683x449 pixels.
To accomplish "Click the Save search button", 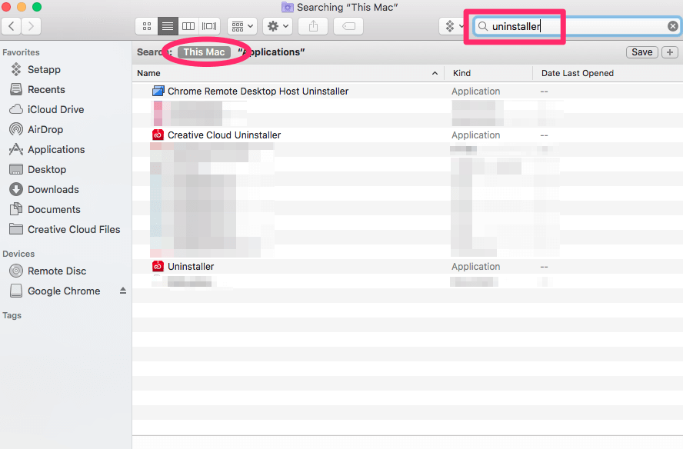I will coord(642,52).
